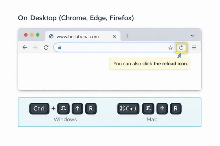Viewport: 220px width, 146px height.
Task: Open a new tab with the plus button
Action: pos(127,36)
